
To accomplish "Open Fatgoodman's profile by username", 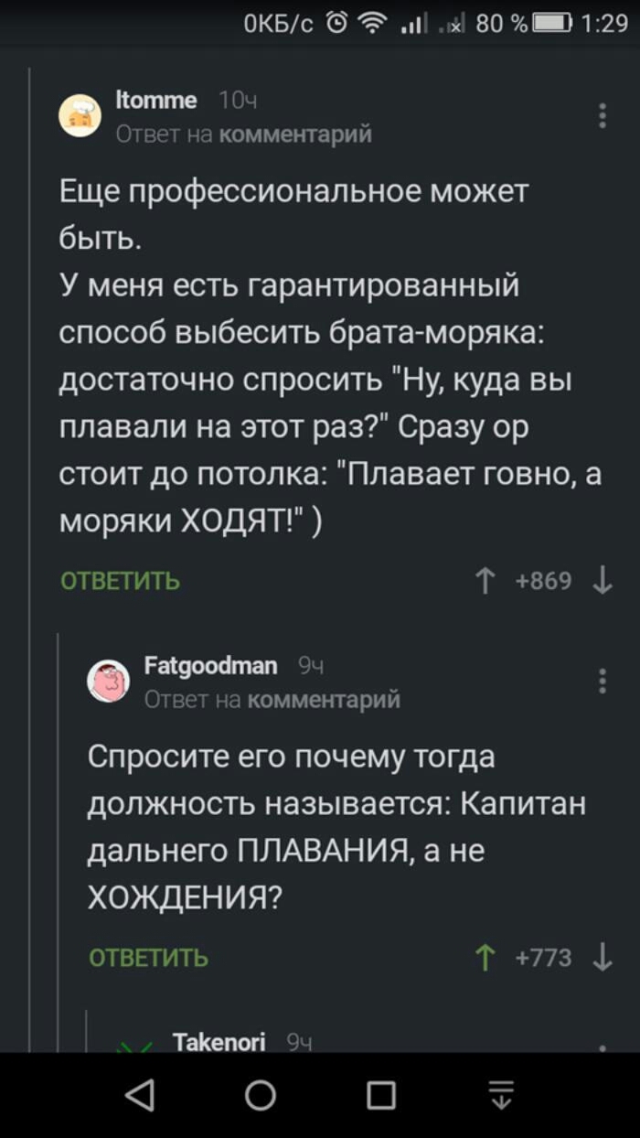I will tap(210, 666).
